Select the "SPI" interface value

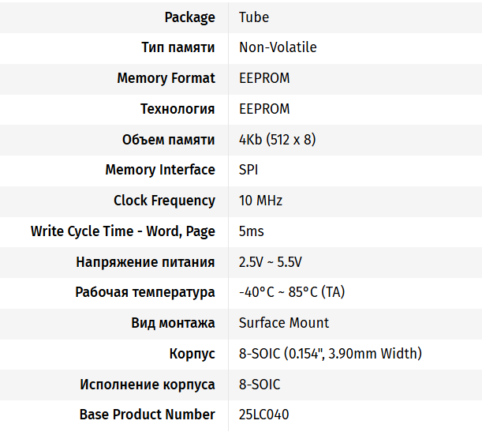(248, 170)
